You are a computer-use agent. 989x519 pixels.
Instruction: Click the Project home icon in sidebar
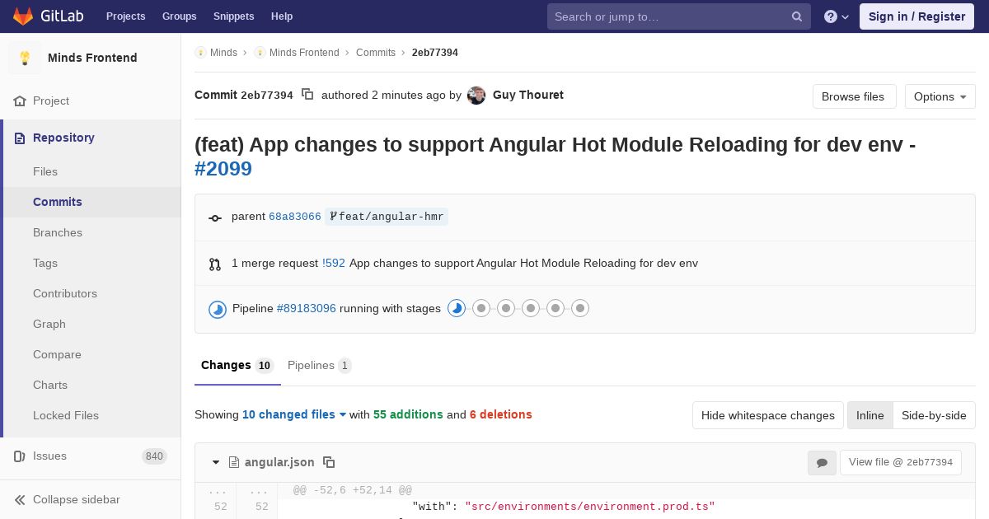(21, 101)
